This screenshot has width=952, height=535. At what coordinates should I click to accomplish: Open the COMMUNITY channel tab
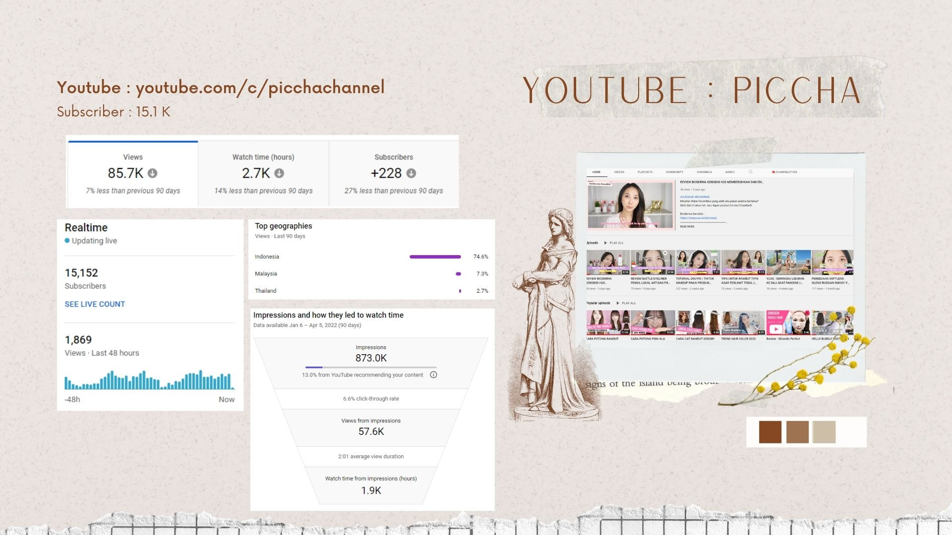click(x=674, y=172)
